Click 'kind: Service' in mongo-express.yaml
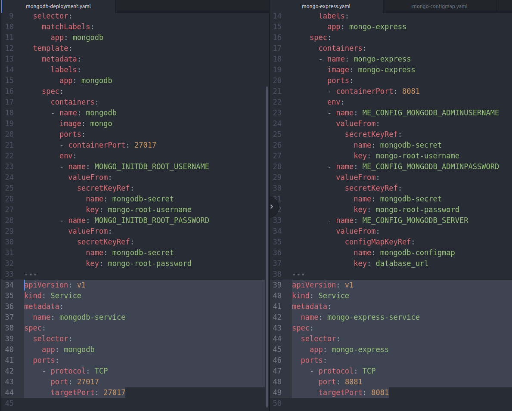This screenshot has height=411, width=512. [320, 296]
